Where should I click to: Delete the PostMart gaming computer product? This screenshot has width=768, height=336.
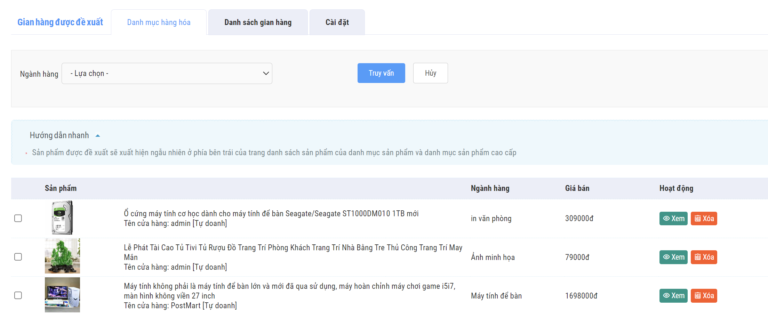704,296
